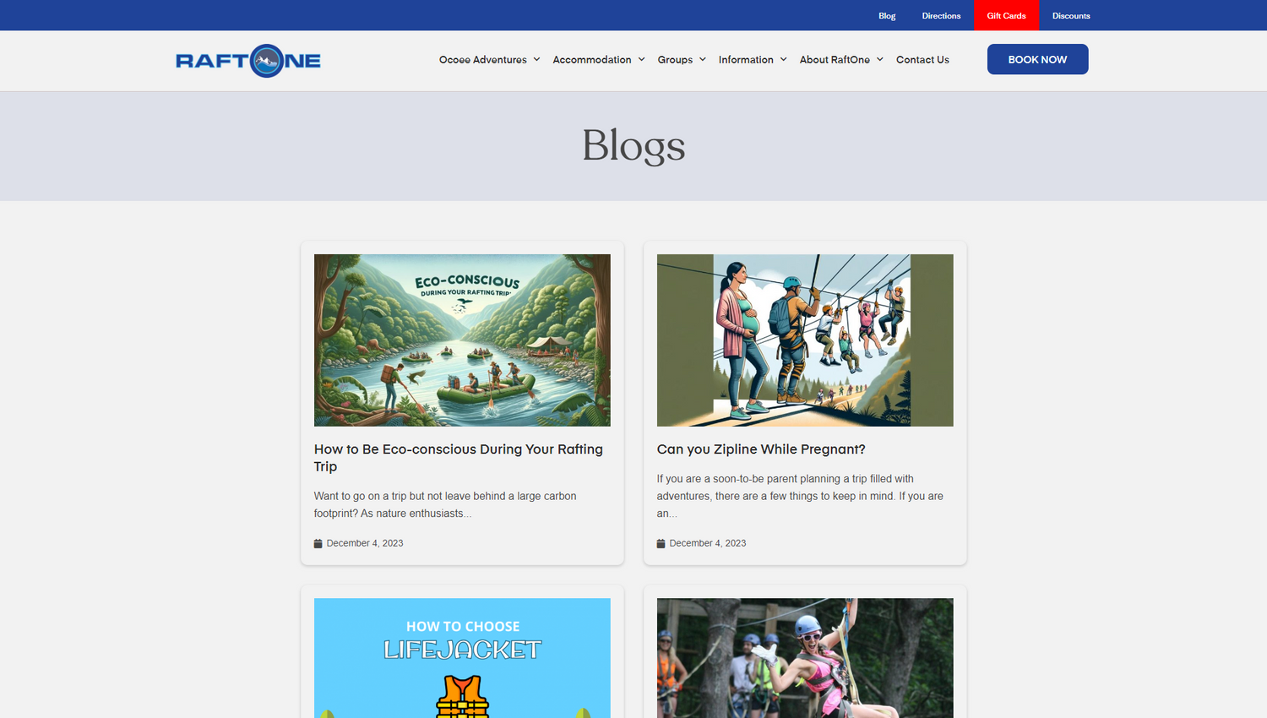Open the Accommodation menu chevron
Viewport: 1267px width, 718px height.
click(641, 60)
